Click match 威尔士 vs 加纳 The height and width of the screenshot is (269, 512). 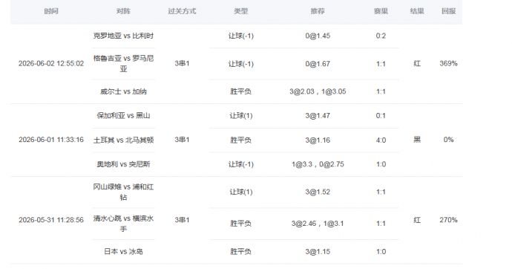123,91
